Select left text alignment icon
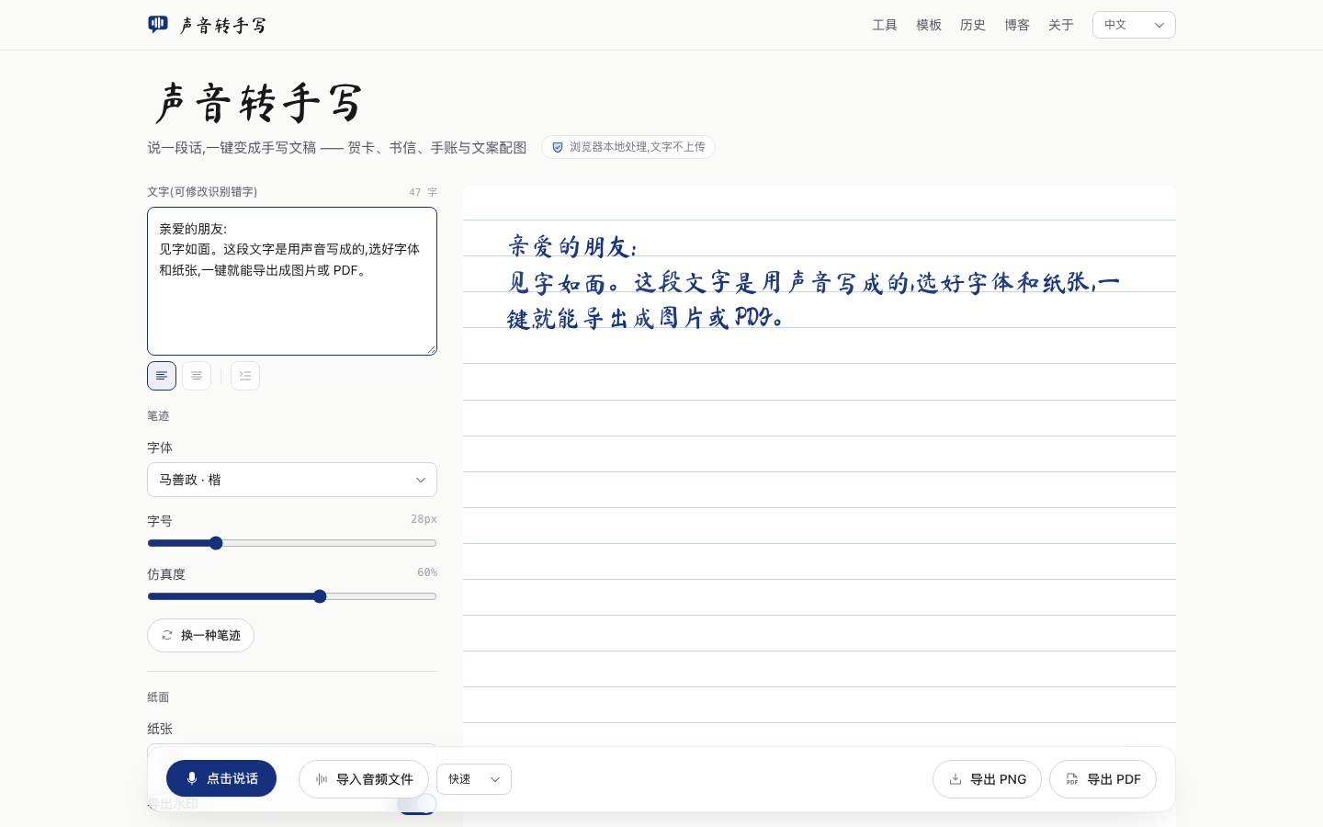The image size is (1323, 827). tap(162, 376)
